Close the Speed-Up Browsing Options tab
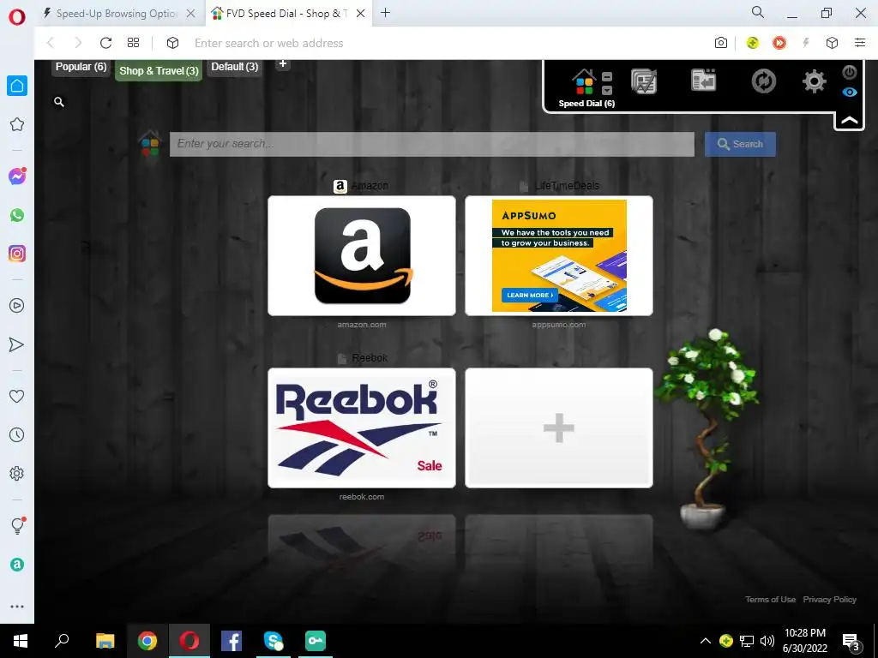 191,14
